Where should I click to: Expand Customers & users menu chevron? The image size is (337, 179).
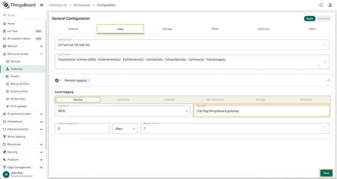coord(41,114)
